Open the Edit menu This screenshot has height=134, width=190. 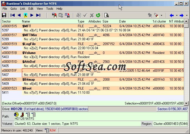coord(31,9)
